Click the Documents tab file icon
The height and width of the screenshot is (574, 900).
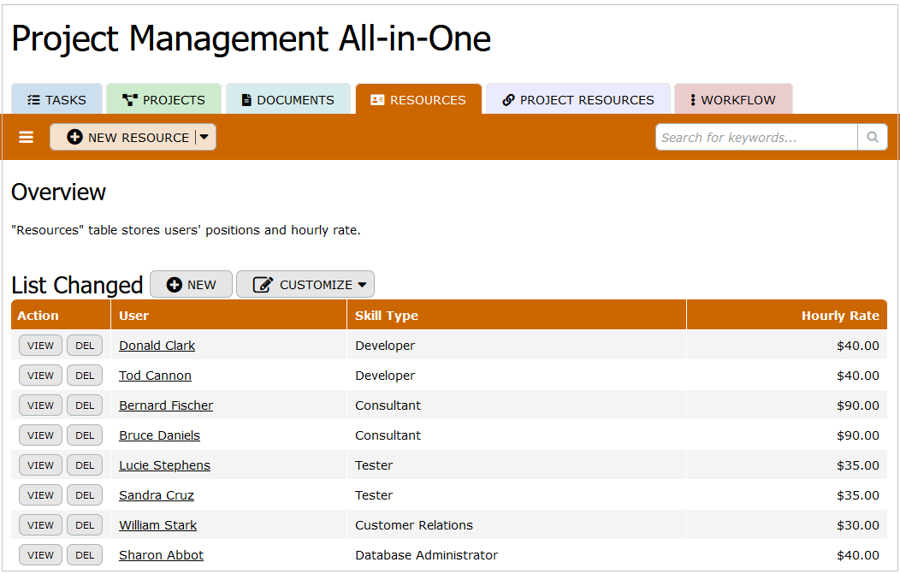(x=246, y=100)
